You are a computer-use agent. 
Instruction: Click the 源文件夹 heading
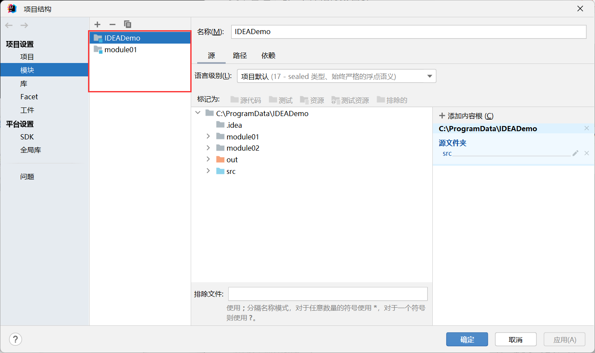point(453,143)
